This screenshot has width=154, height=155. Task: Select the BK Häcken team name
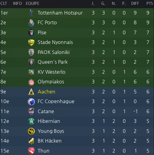click(x=50, y=141)
